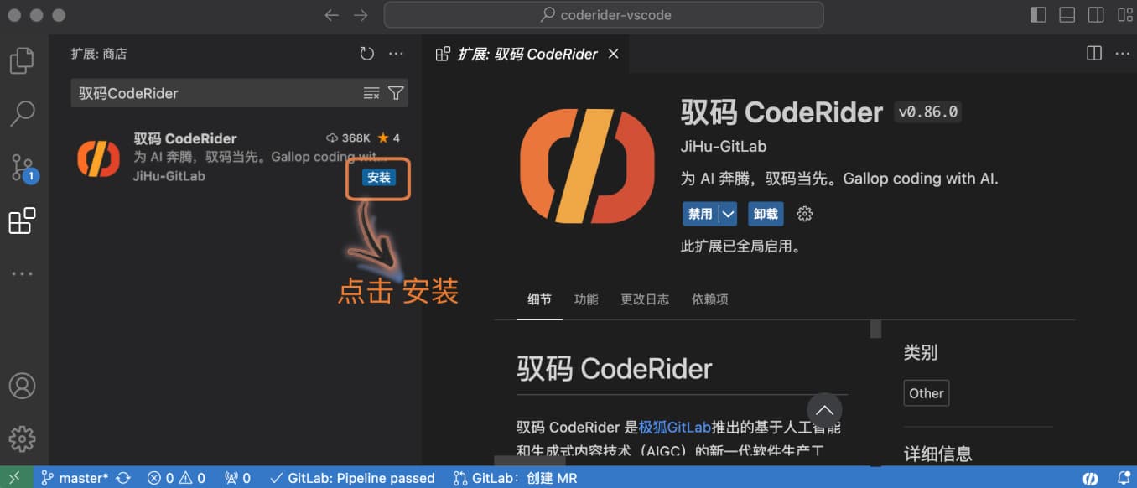Open the 功能 tab on the extension page

point(585,299)
